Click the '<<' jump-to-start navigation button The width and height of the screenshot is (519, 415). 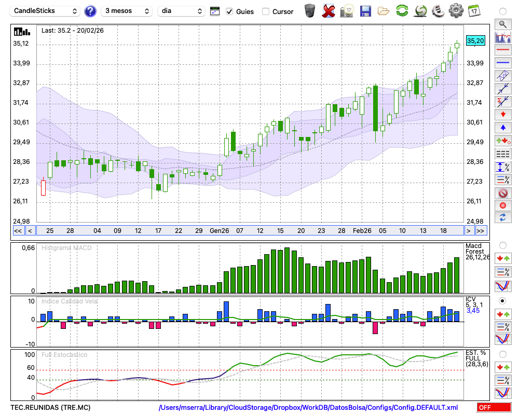[x=18, y=230]
